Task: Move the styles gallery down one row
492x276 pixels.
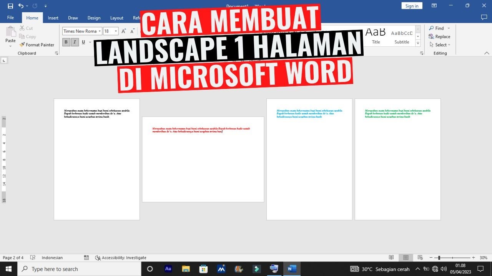Action: (x=418, y=37)
